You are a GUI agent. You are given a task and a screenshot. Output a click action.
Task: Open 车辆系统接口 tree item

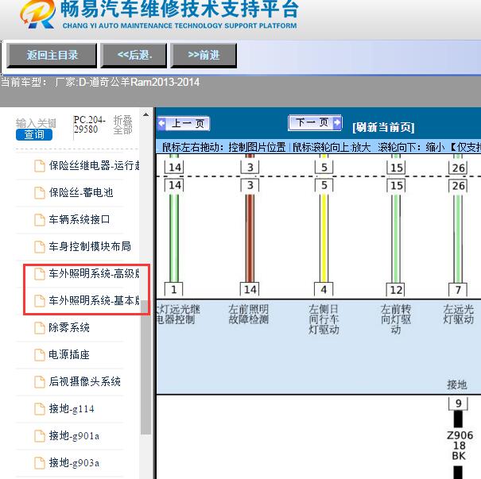coord(80,219)
